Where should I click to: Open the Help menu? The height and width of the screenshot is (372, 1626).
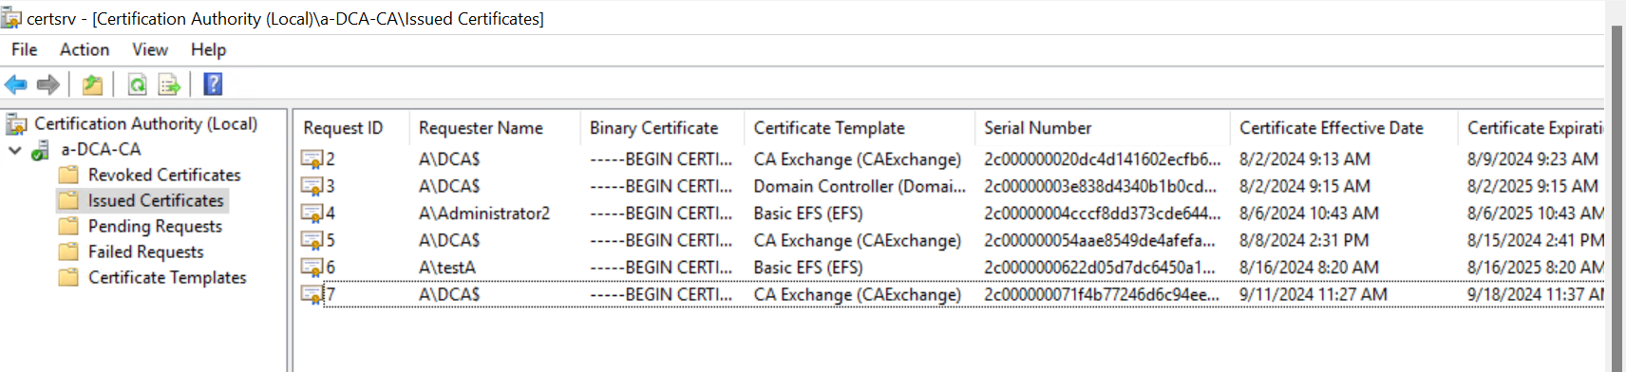coord(208,49)
